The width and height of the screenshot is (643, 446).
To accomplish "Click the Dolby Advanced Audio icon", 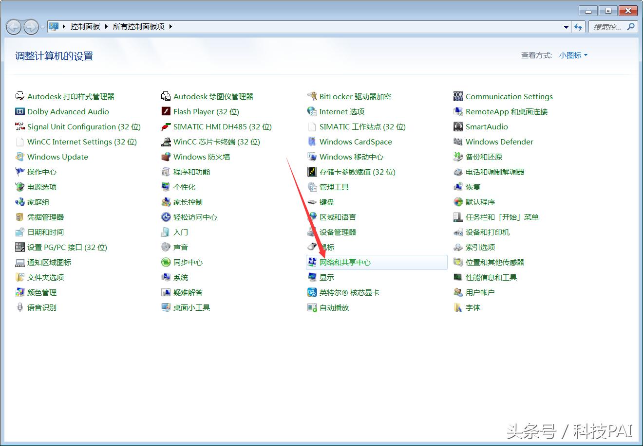I will [19, 111].
